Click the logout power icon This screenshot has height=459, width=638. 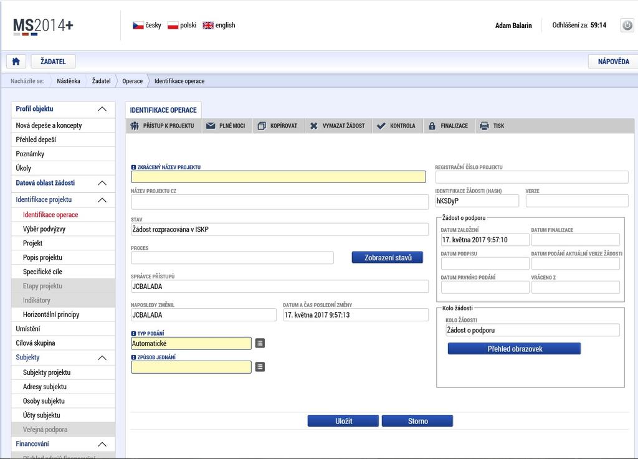point(627,25)
